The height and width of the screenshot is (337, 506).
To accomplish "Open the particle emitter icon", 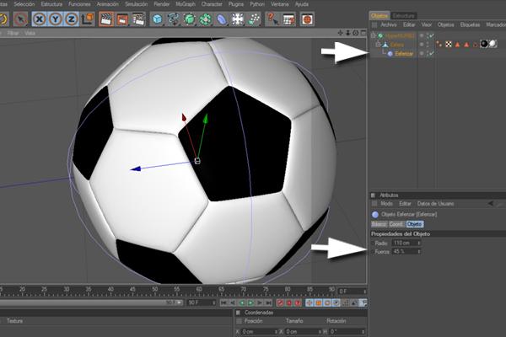I will click(x=254, y=19).
